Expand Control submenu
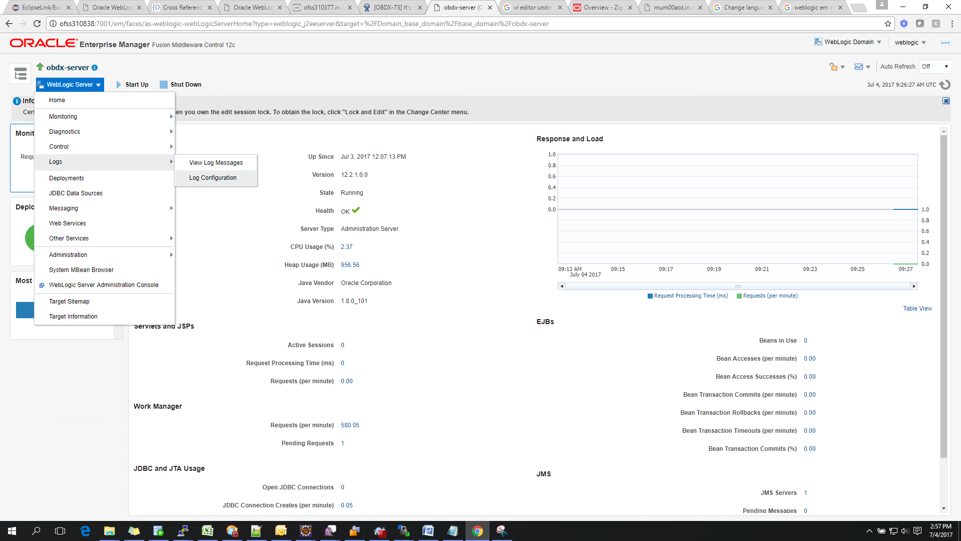 point(105,147)
